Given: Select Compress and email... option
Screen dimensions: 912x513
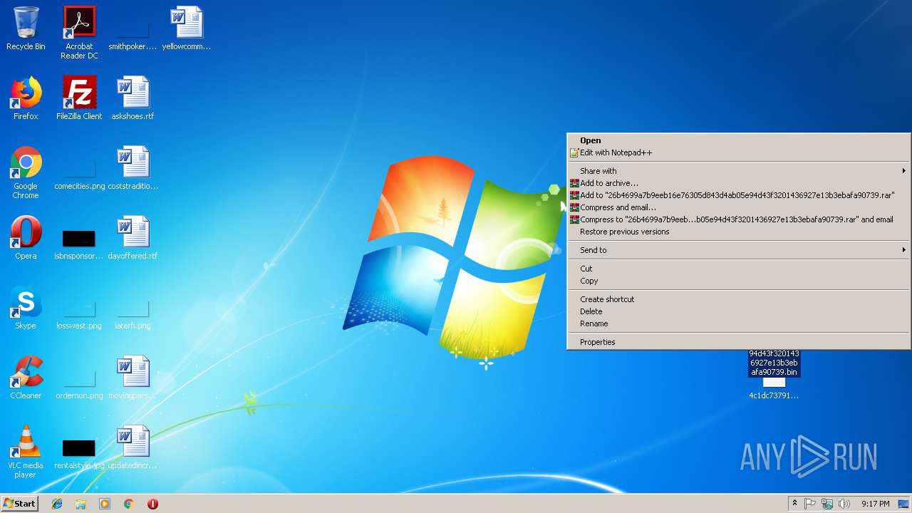Looking at the screenshot, I should [x=739, y=207].
